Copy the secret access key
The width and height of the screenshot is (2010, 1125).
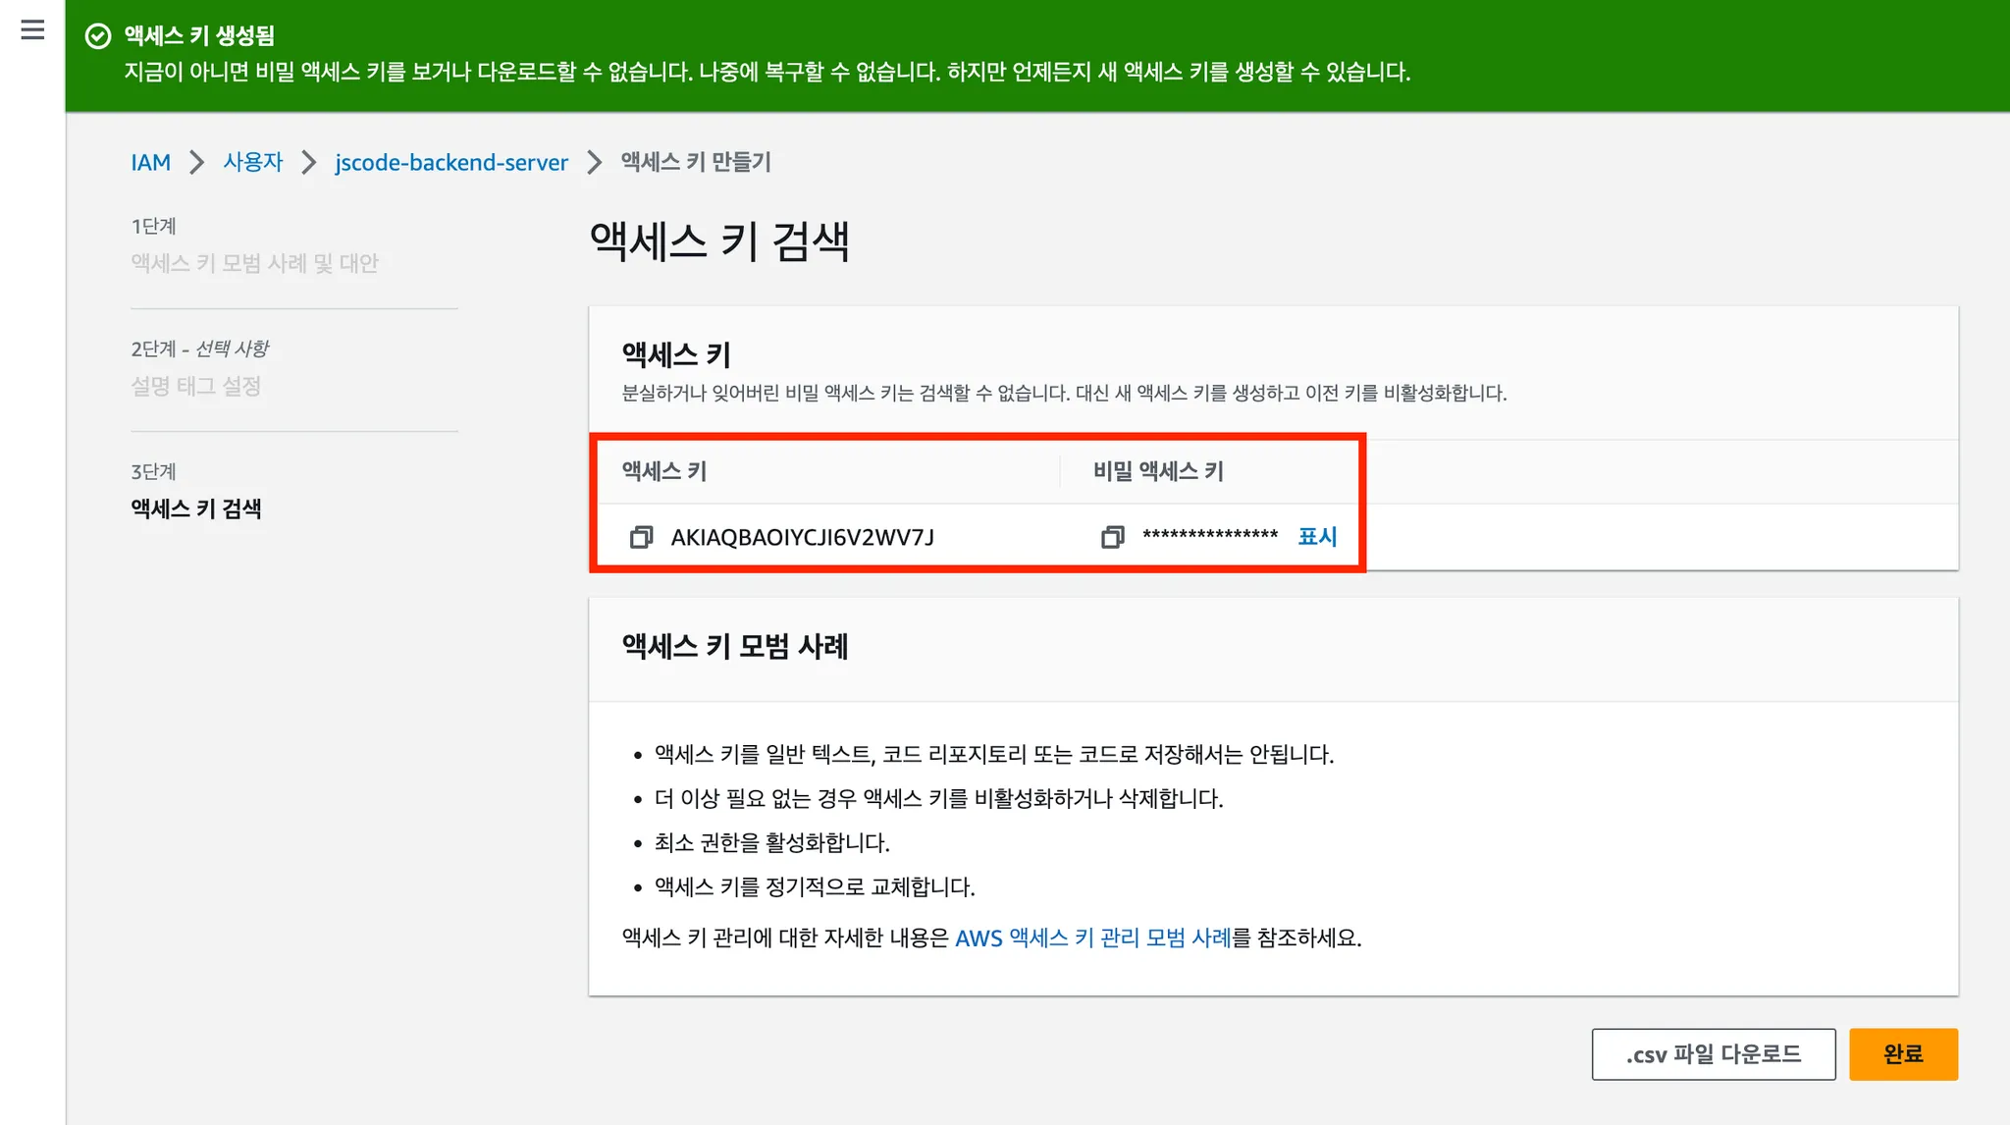[x=1112, y=537]
